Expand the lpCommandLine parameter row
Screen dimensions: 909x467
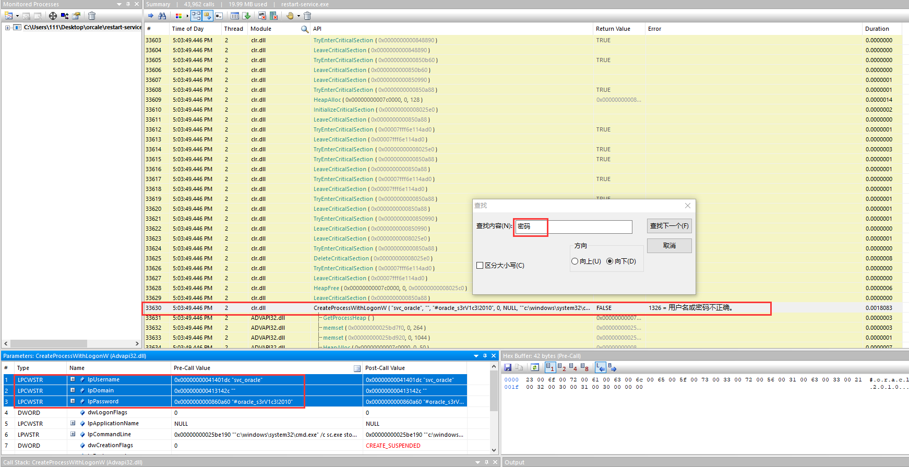pos(73,434)
